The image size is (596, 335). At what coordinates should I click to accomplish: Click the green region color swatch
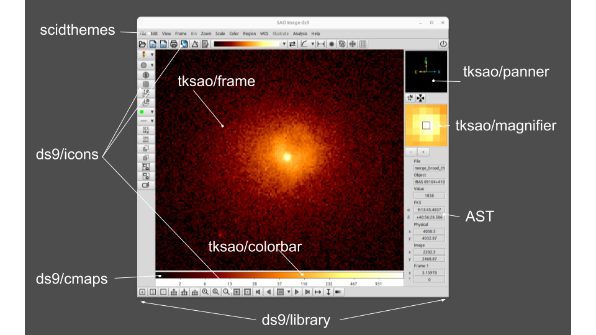142,112
